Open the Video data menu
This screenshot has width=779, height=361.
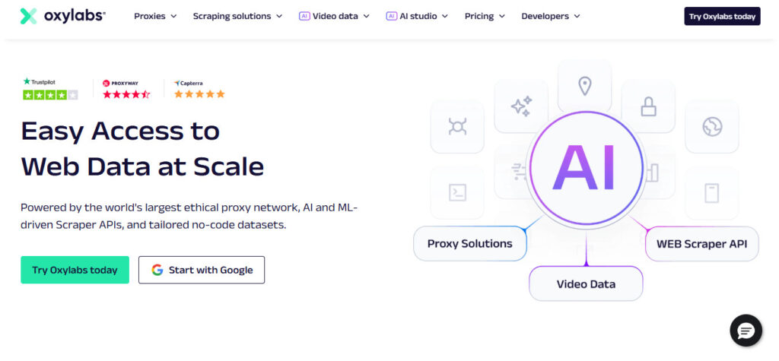tap(335, 16)
